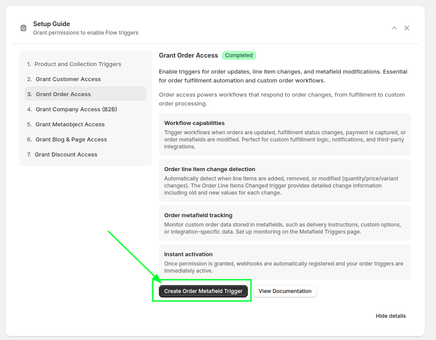Screen dimensions: 436x340
Task: Choose the Grant Discount Access step
Action: [x=66, y=155]
